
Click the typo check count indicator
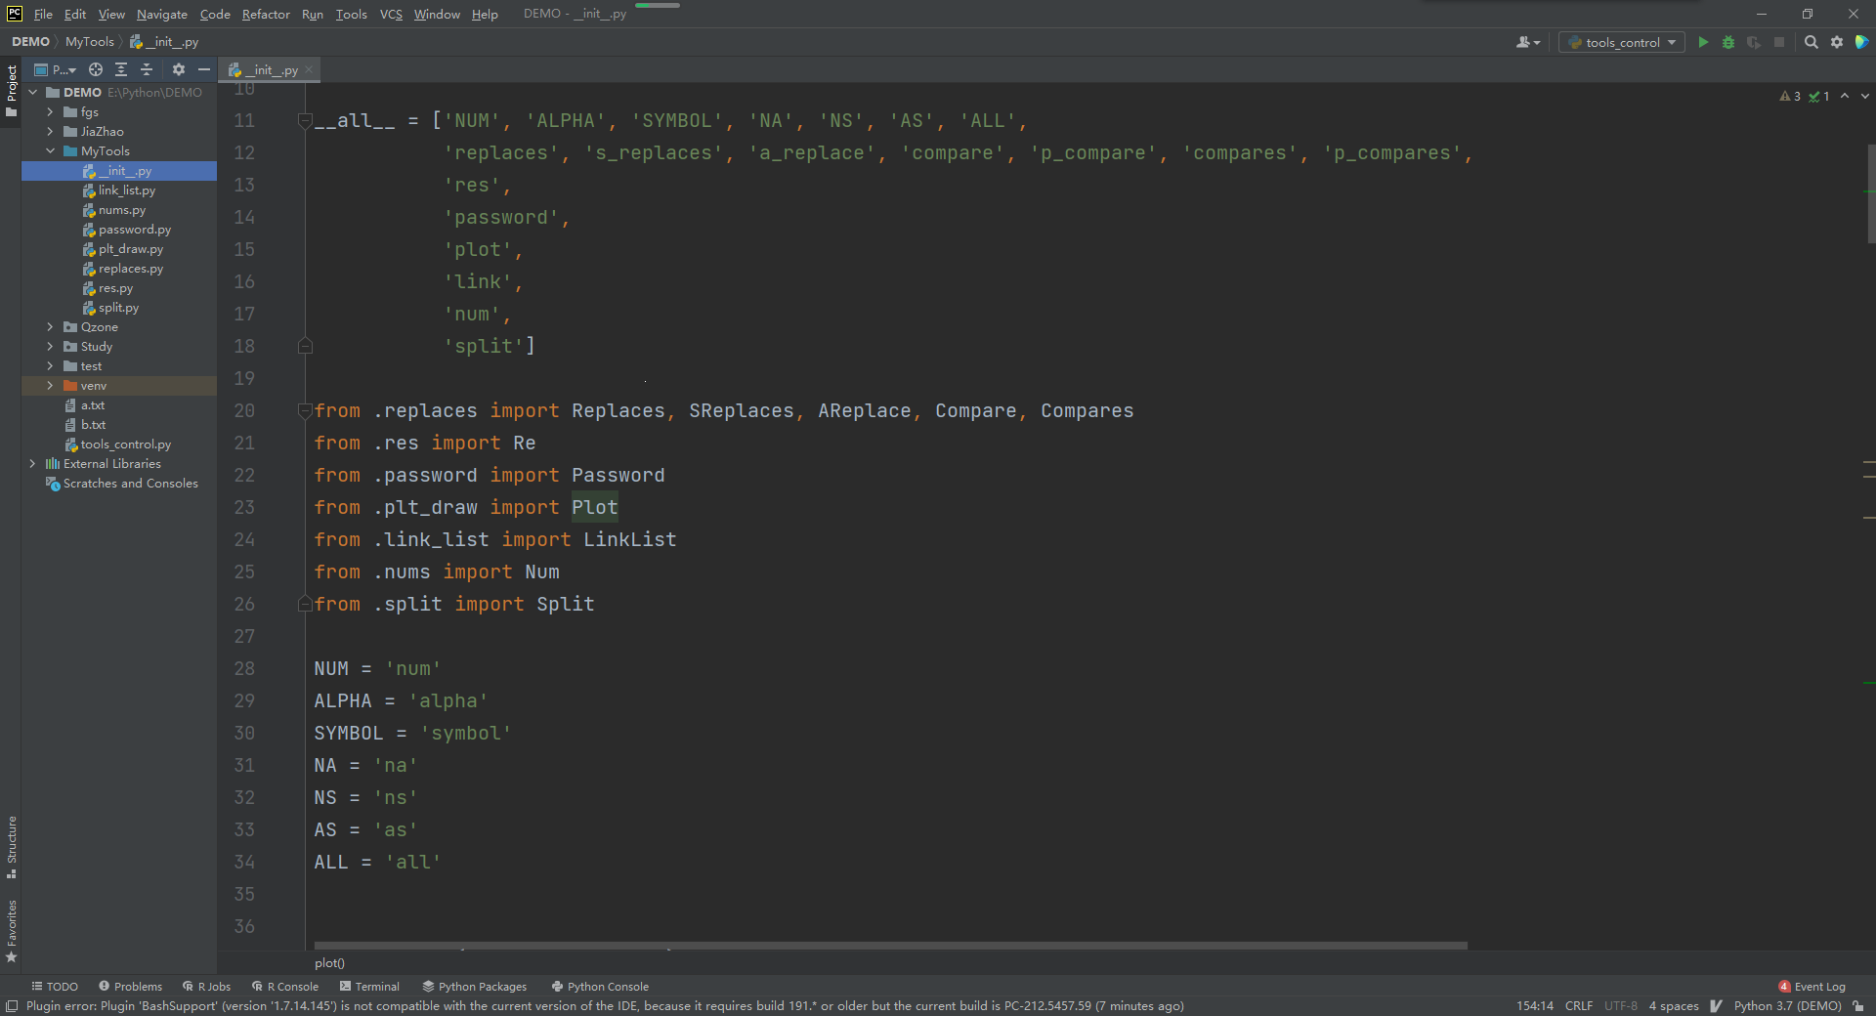point(1819,96)
